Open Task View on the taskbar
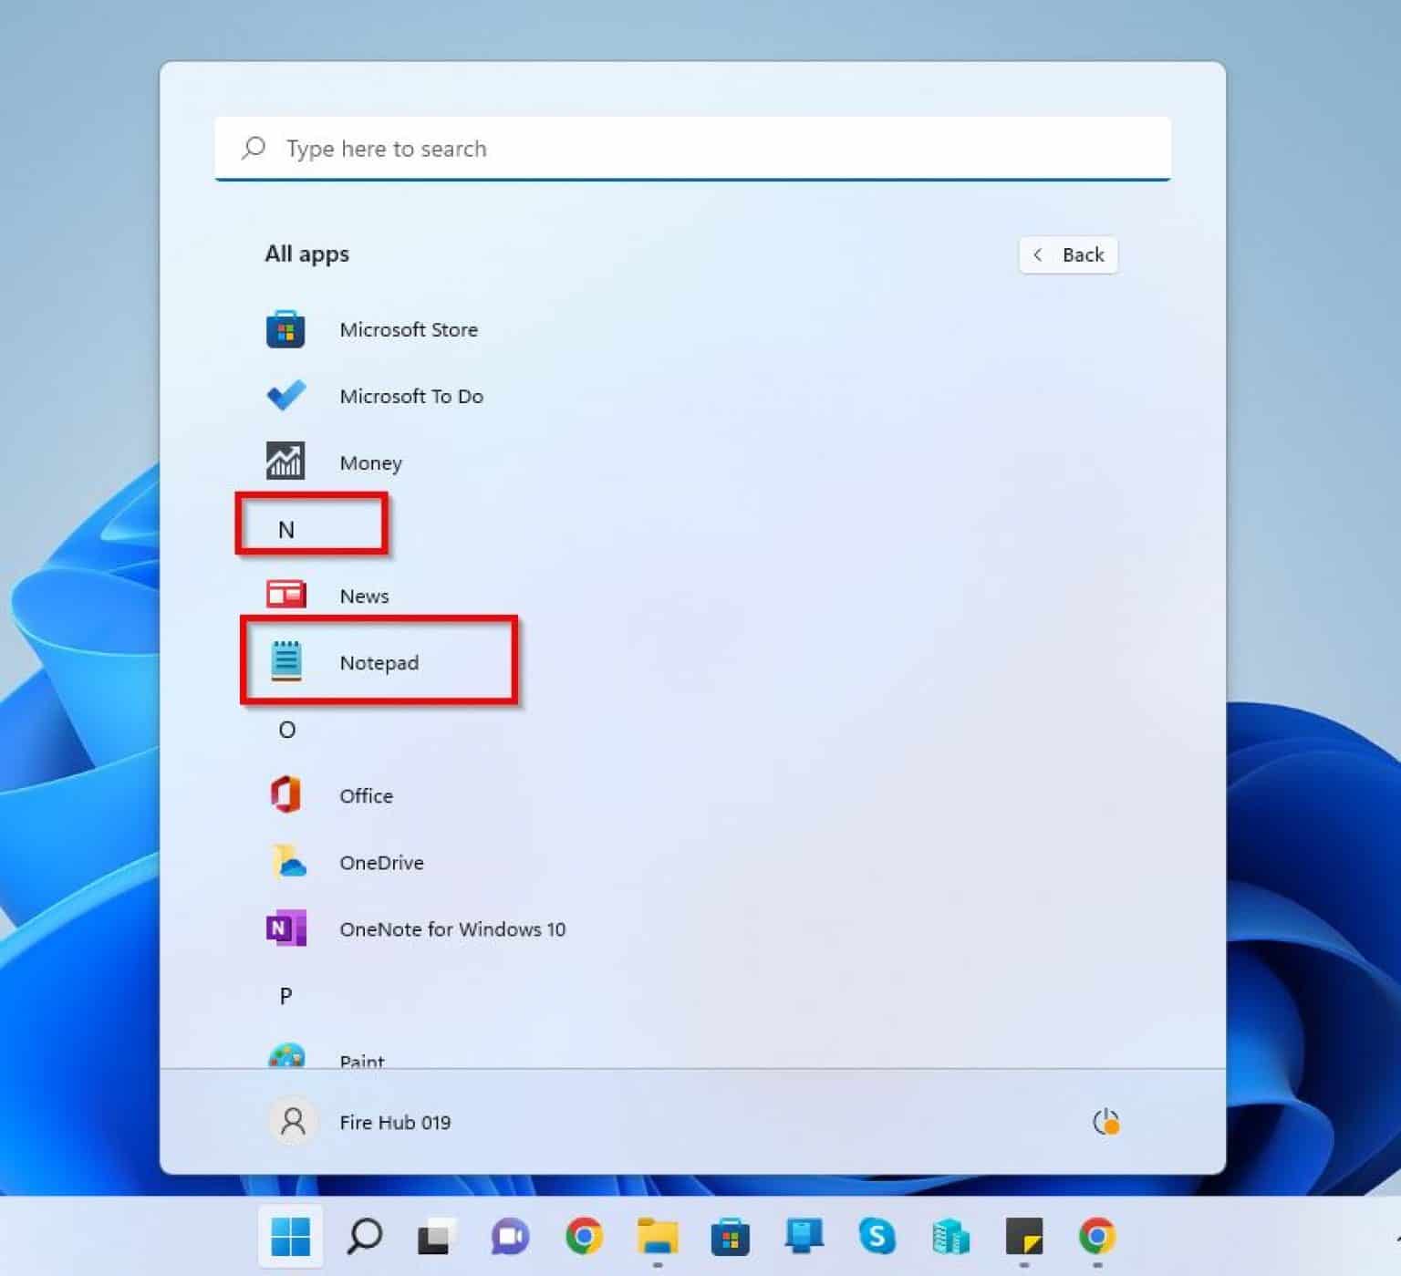 (435, 1238)
